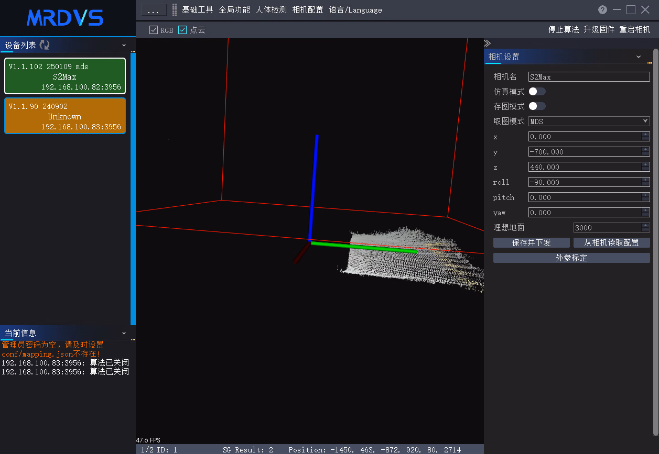Click stepper arrows of 理想地面 field
659x454 pixels.
point(645,227)
